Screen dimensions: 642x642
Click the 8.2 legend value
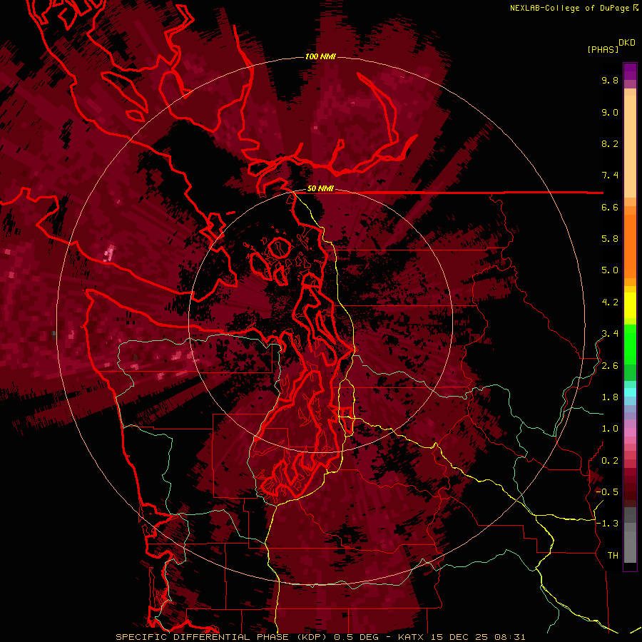coord(610,143)
